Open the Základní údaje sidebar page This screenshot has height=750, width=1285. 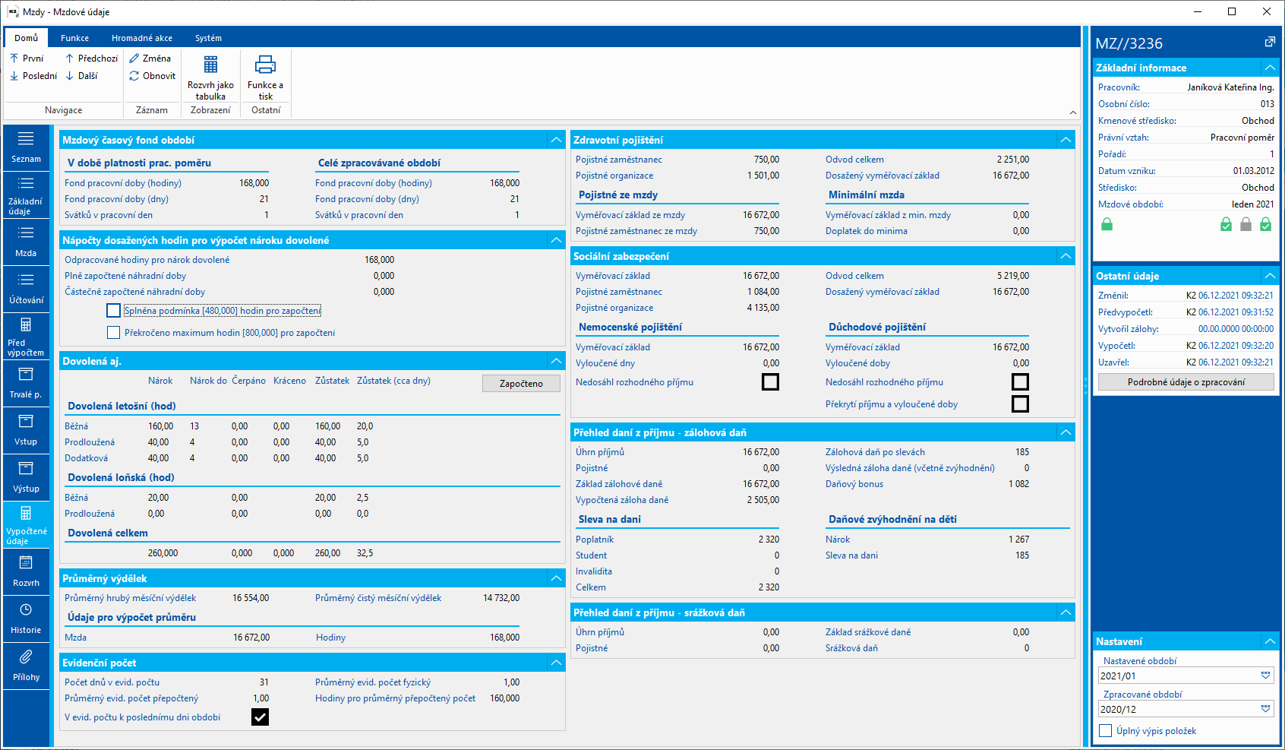(26, 195)
